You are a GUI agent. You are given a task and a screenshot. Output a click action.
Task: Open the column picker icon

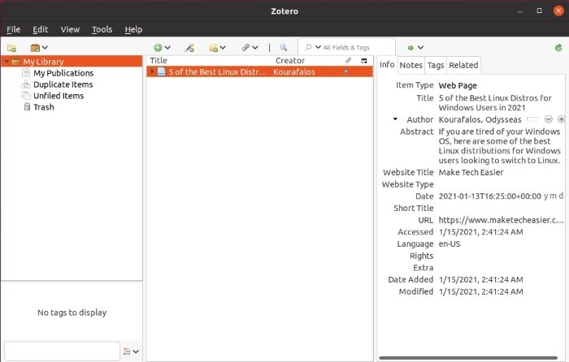tap(364, 61)
